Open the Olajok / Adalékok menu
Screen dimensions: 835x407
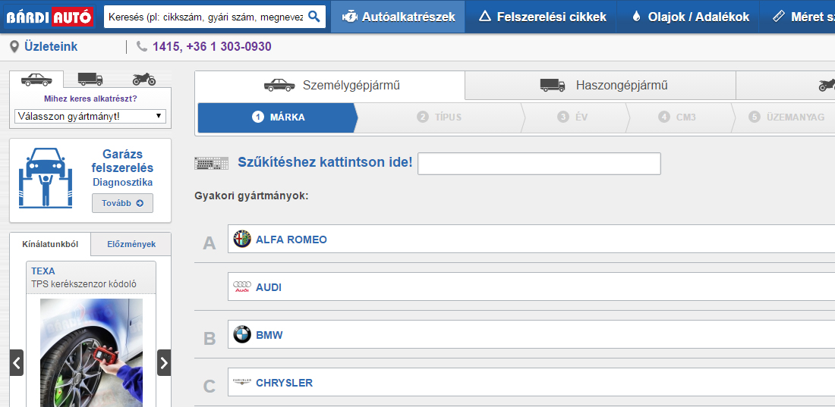[688, 17]
